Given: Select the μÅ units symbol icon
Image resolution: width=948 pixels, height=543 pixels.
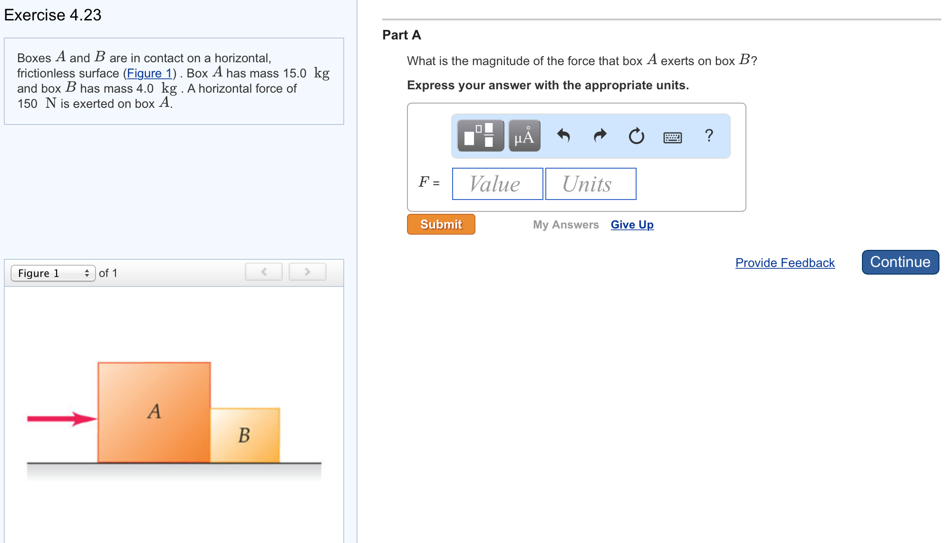Looking at the screenshot, I should click(x=523, y=136).
